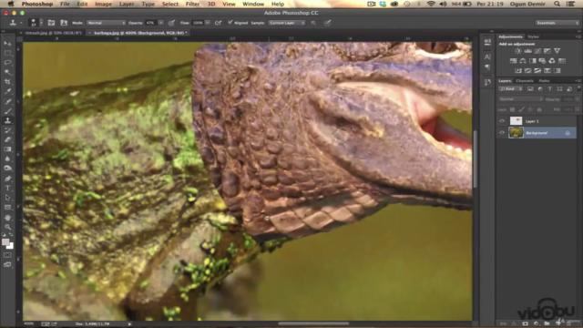Screen dimensions: 583x328
Task: Select the Eraser tool
Action: tap(7, 139)
